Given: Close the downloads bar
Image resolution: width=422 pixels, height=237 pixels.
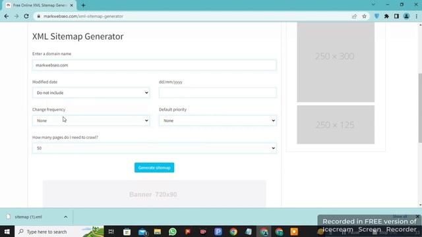Looking at the screenshot, I should pyautogui.click(x=417, y=217).
